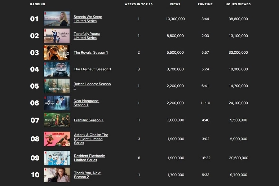279x186 pixels.
Task: Click the RANKING column header
Action: pos(38,4)
